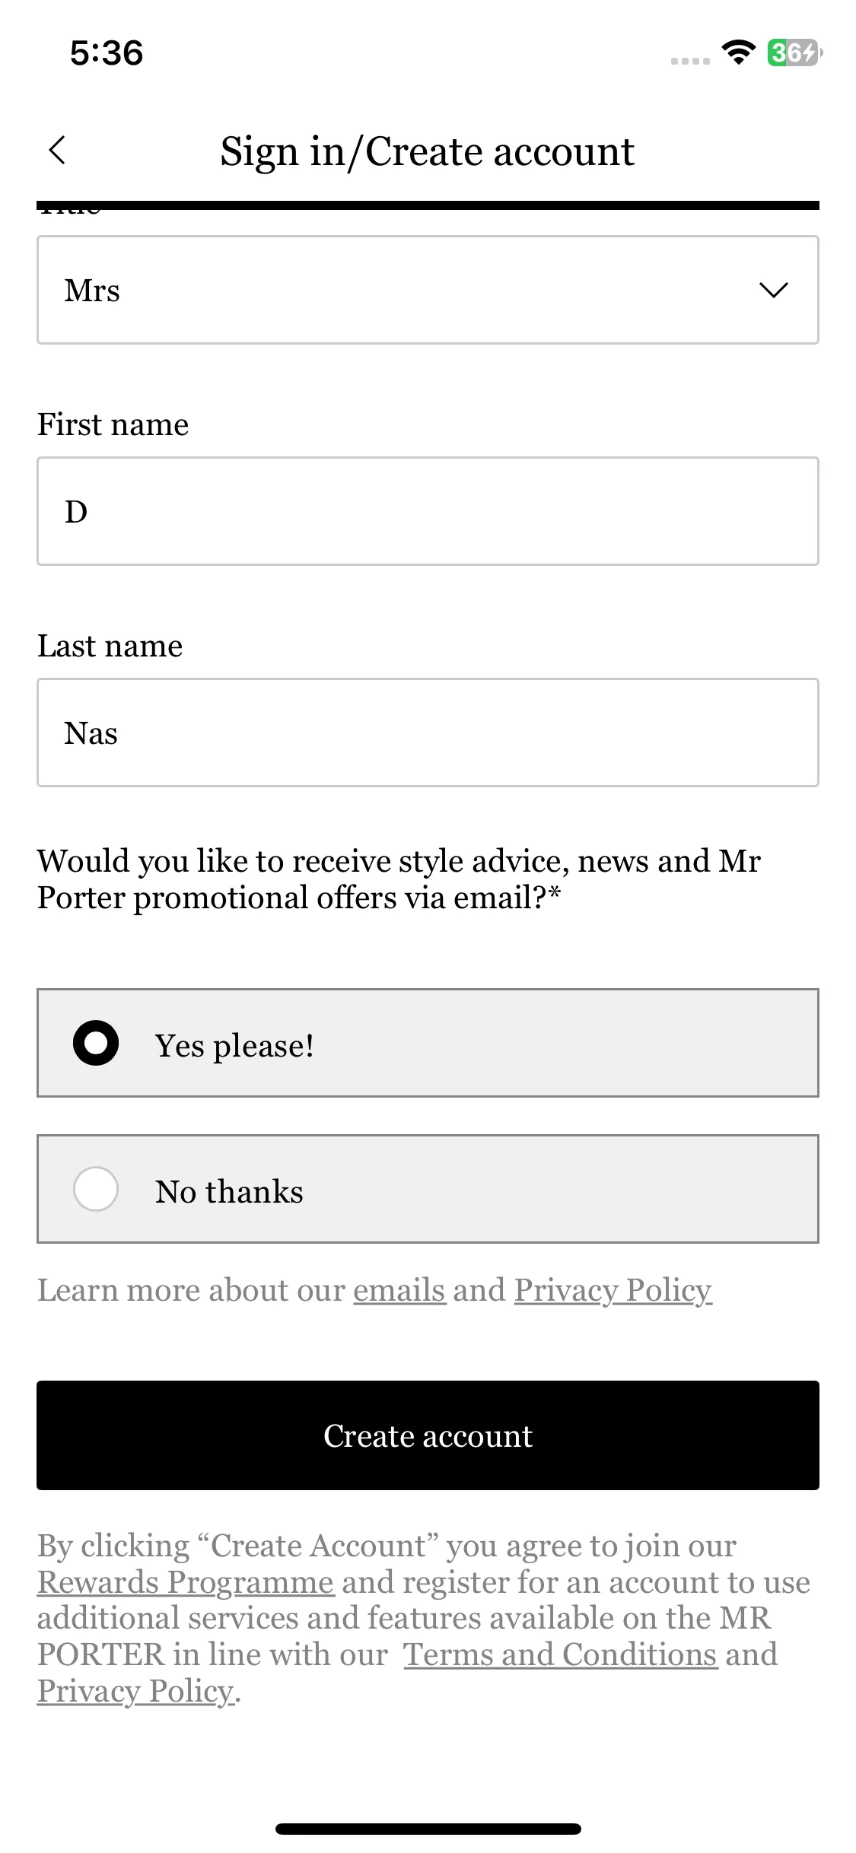The width and height of the screenshot is (856, 1853).
Task: Open the Rewards Programme link
Action: pos(186,1582)
